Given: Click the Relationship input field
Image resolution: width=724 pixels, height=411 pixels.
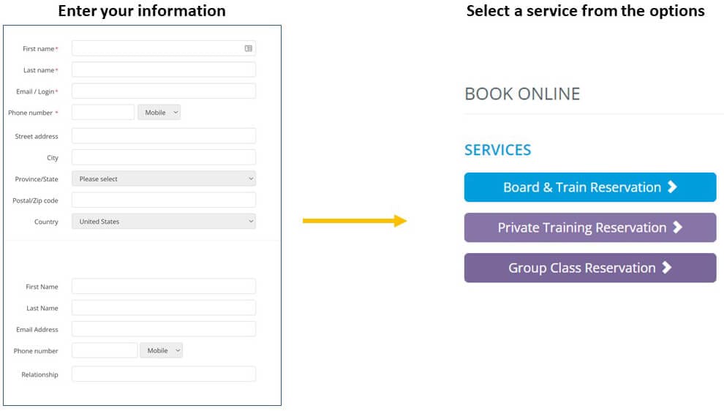Looking at the screenshot, I should coord(164,374).
